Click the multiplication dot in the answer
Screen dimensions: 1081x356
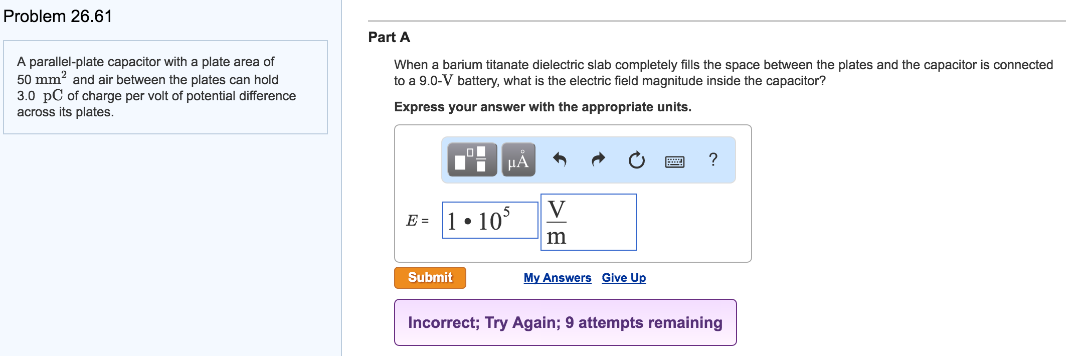click(x=468, y=221)
